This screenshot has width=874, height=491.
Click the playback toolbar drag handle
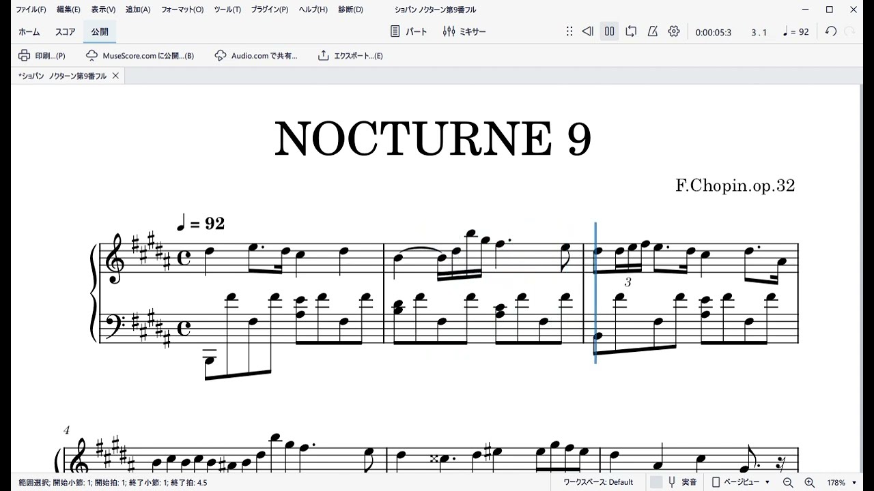pos(569,31)
